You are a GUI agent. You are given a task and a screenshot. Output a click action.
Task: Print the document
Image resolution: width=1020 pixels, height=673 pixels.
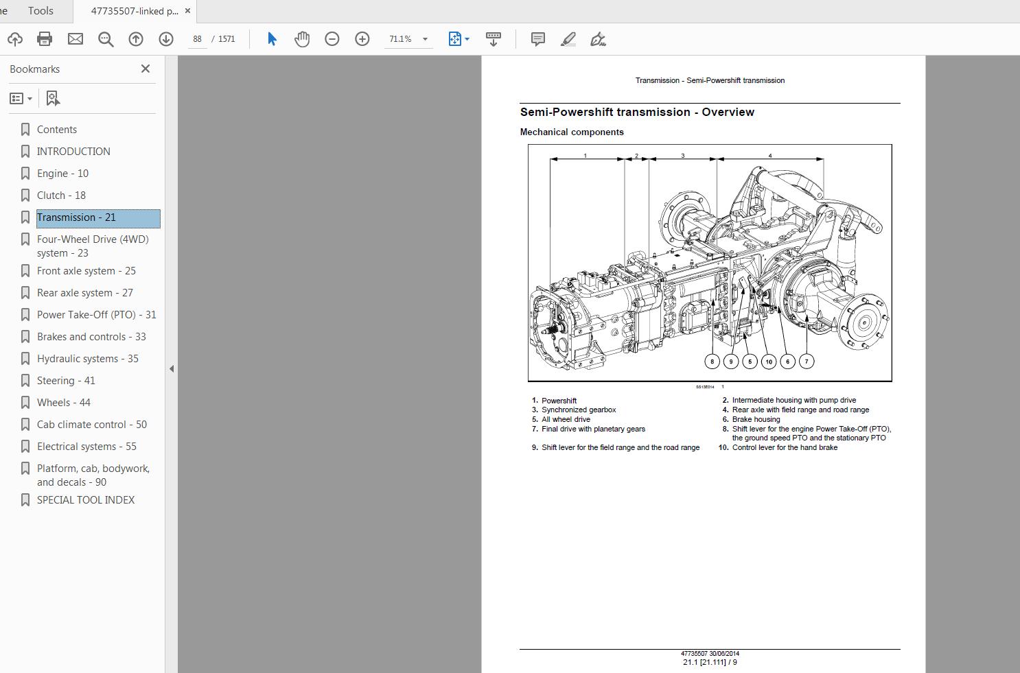pos(45,39)
